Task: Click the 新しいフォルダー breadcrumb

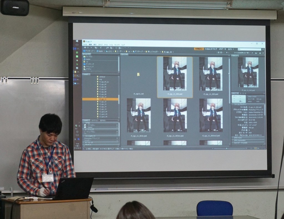Action: (x=152, y=52)
